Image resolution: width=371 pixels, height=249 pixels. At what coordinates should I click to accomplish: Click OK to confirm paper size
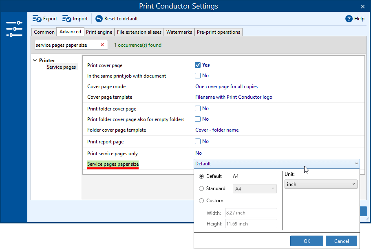pyautogui.click(x=307, y=241)
